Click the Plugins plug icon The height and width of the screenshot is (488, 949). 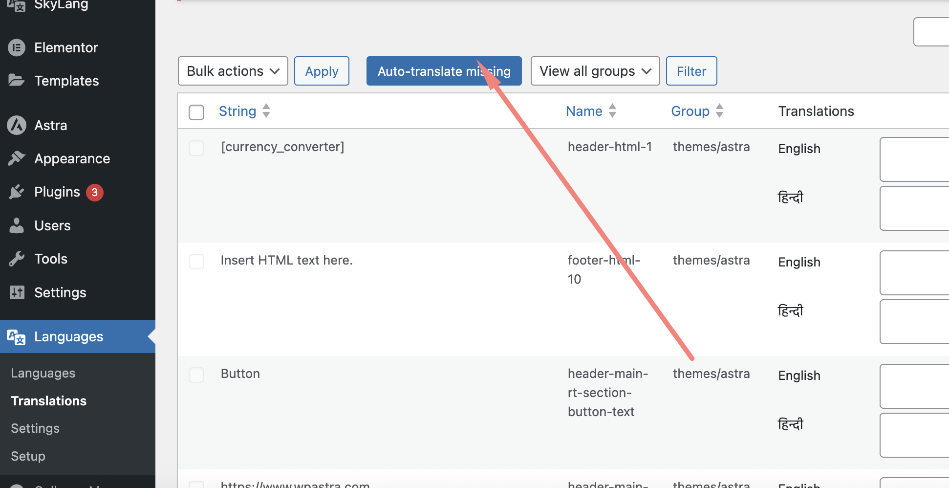coord(17,192)
